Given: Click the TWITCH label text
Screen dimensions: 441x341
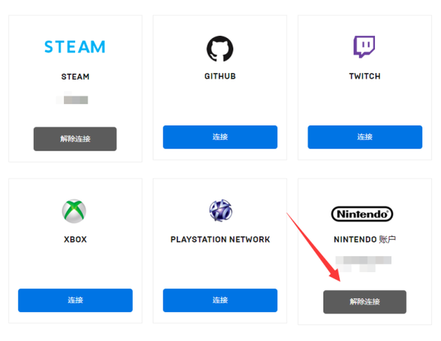Looking at the screenshot, I should coord(365,76).
